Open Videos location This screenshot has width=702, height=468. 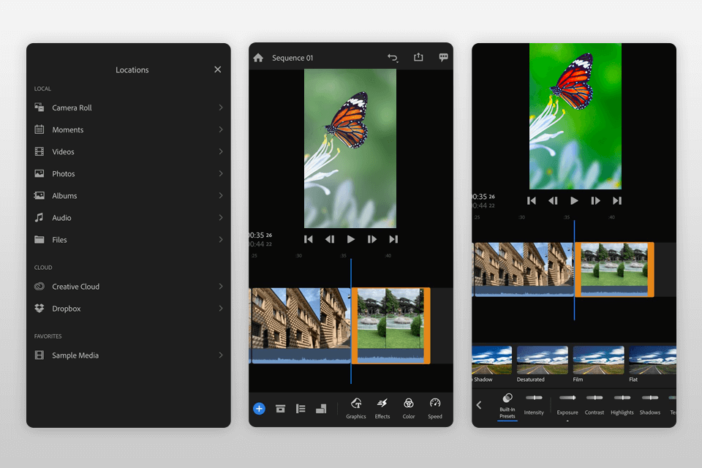tap(129, 152)
